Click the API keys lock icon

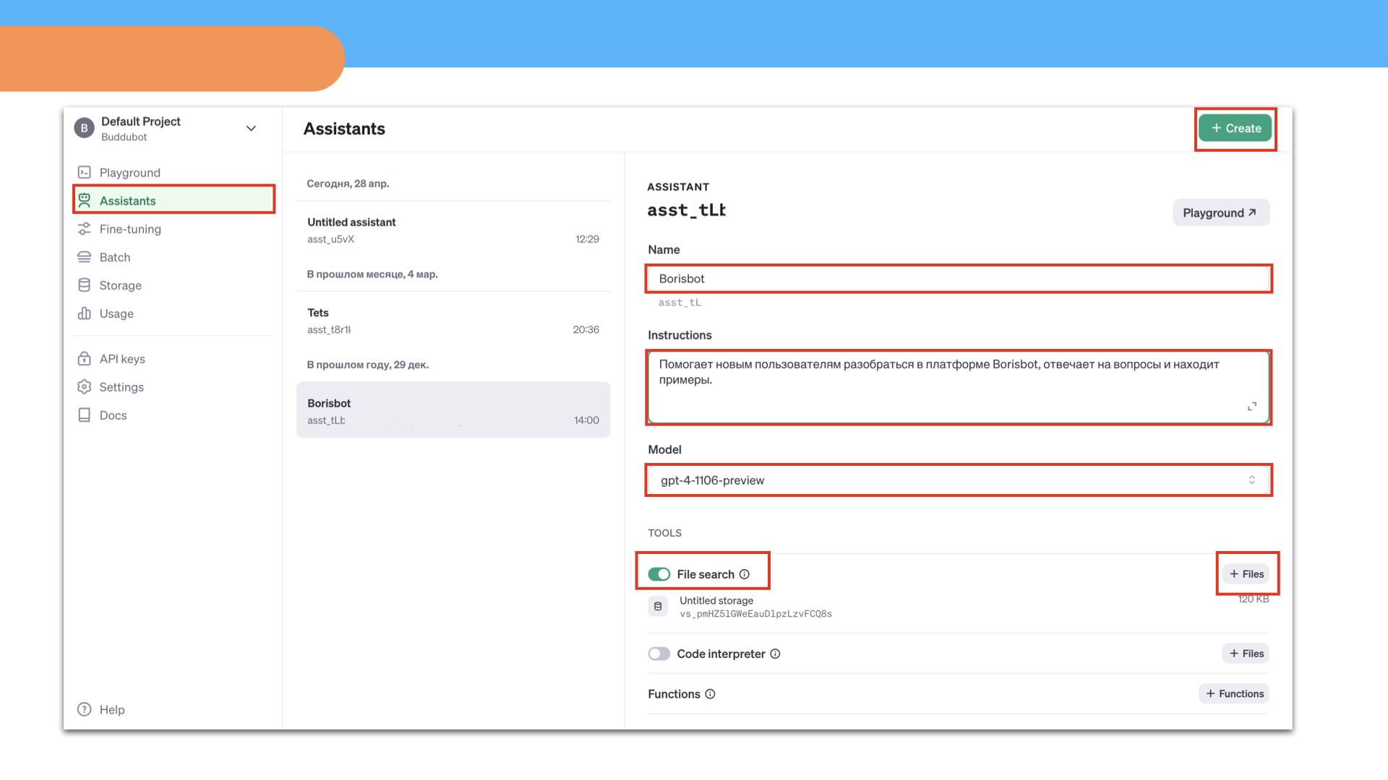pyautogui.click(x=85, y=359)
